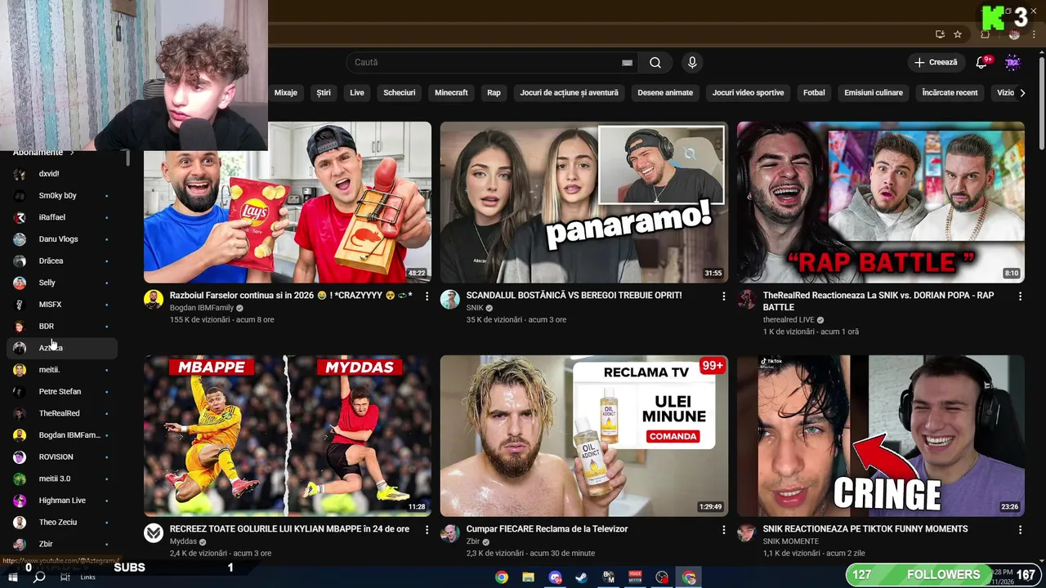Image resolution: width=1046 pixels, height=588 pixels.
Task: Select the Știri filter chip
Action: (324, 93)
